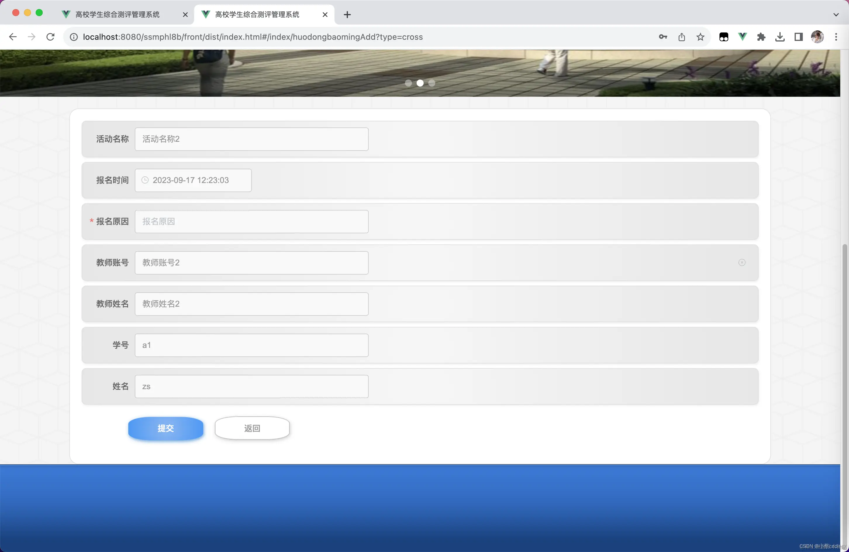This screenshot has height=552, width=849.
Task: Reload the current page
Action: [x=51, y=37]
